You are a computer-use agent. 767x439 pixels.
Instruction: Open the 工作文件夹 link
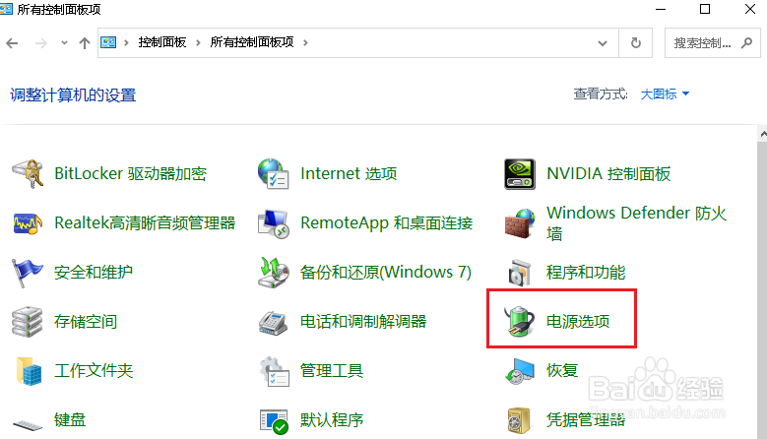coord(94,371)
